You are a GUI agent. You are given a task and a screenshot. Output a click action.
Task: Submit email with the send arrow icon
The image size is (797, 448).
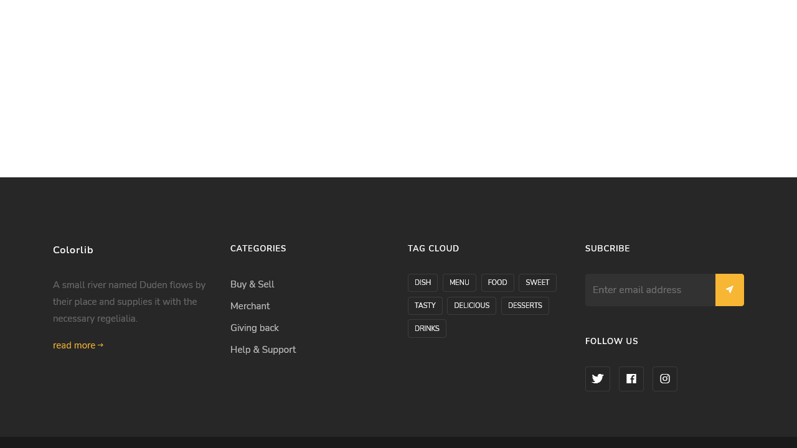[x=729, y=290]
